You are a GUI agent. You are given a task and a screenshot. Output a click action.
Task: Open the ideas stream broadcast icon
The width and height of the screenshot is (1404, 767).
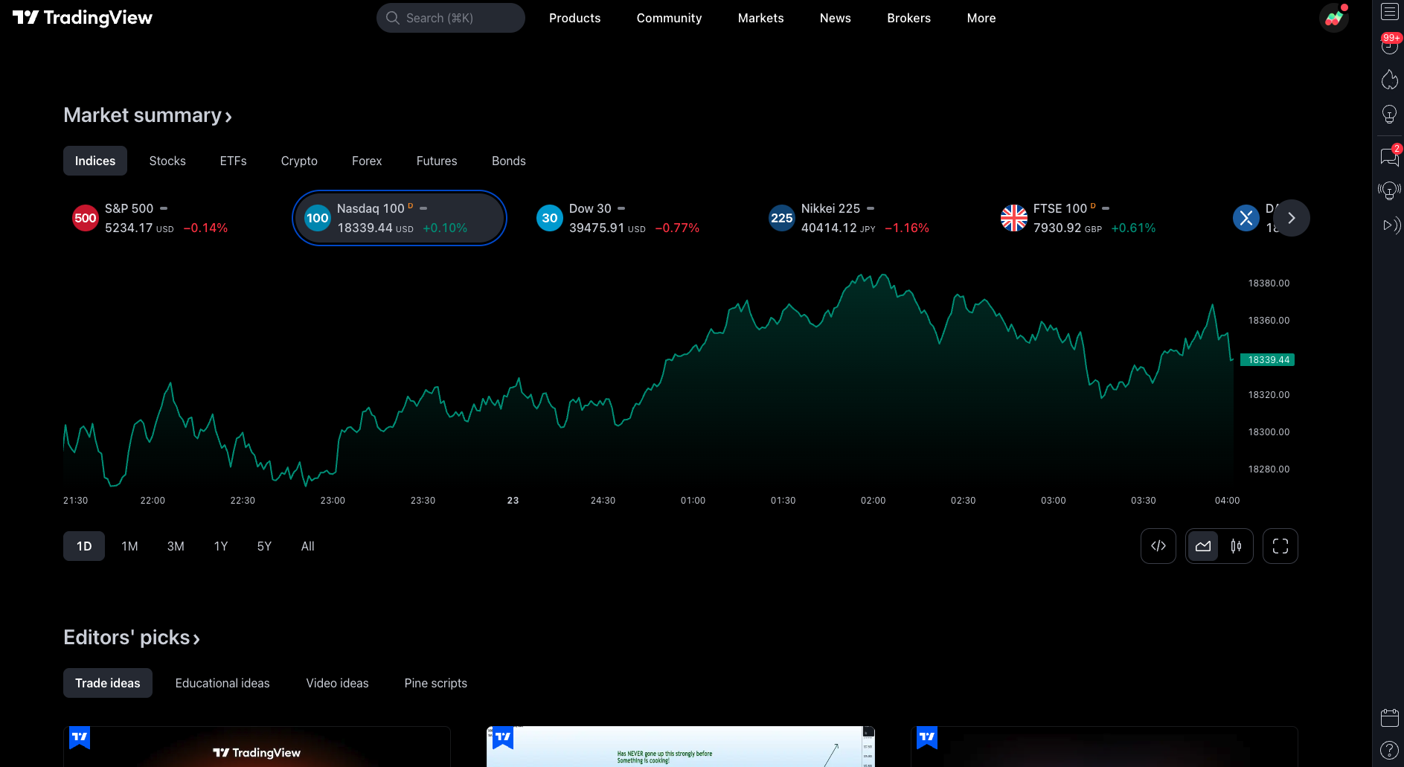(x=1389, y=191)
